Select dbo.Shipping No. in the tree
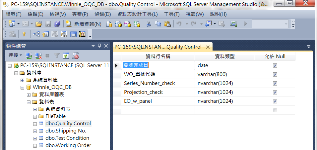The image size is (317, 150). coord(66,131)
